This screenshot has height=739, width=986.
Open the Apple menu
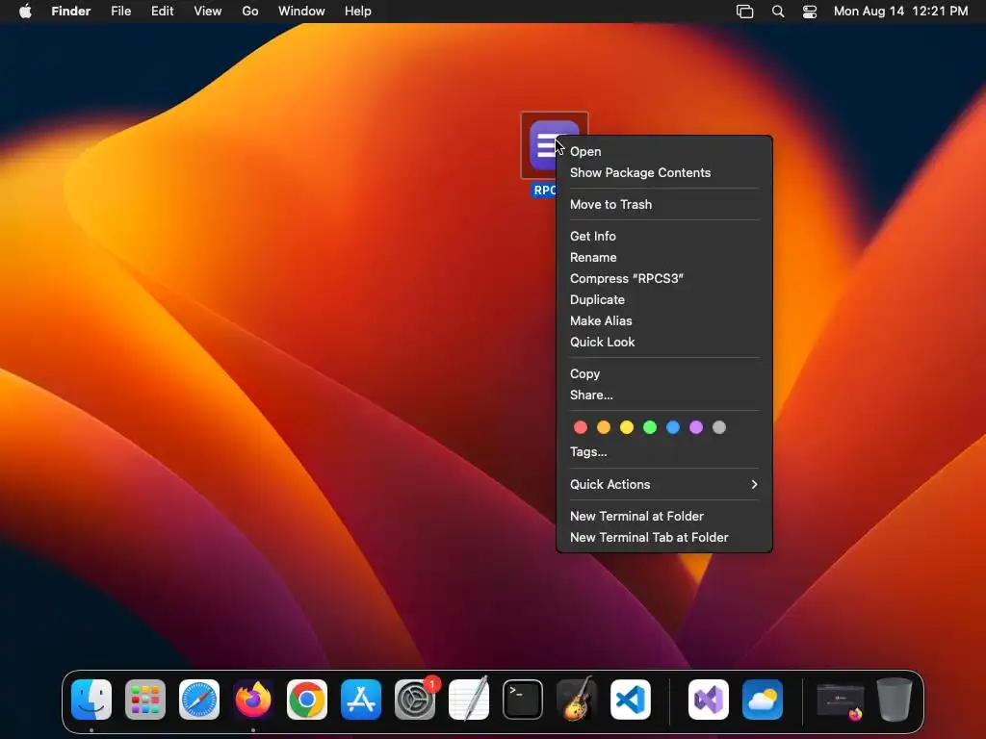pos(25,12)
